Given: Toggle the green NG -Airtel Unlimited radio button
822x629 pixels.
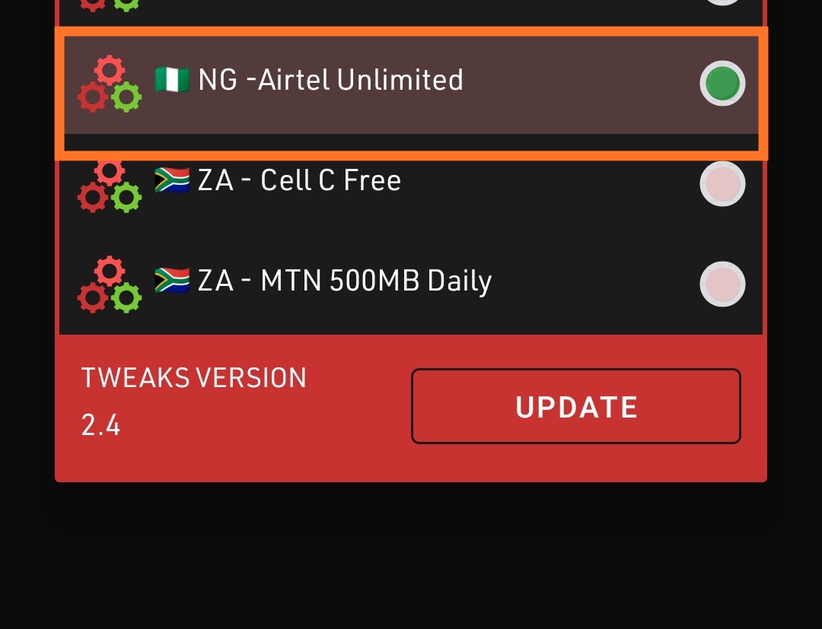Looking at the screenshot, I should pos(722,83).
